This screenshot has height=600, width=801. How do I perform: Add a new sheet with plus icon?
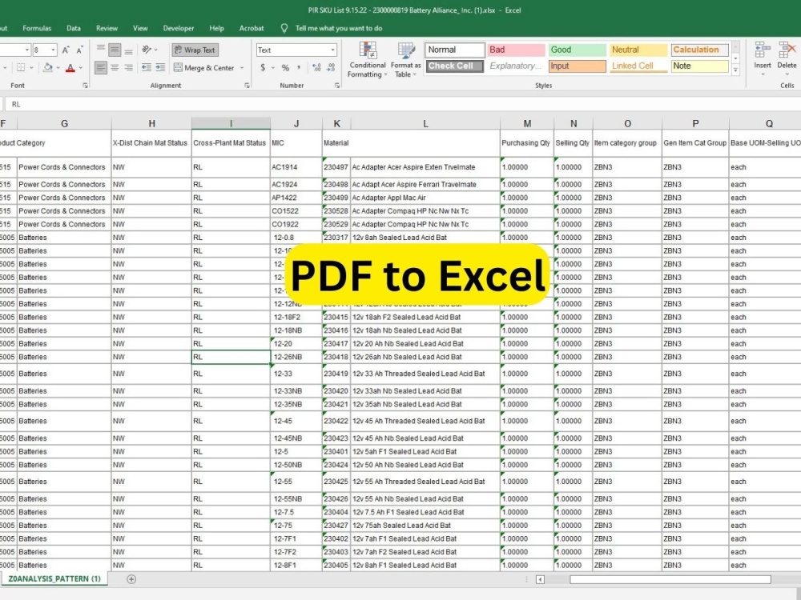(131, 579)
